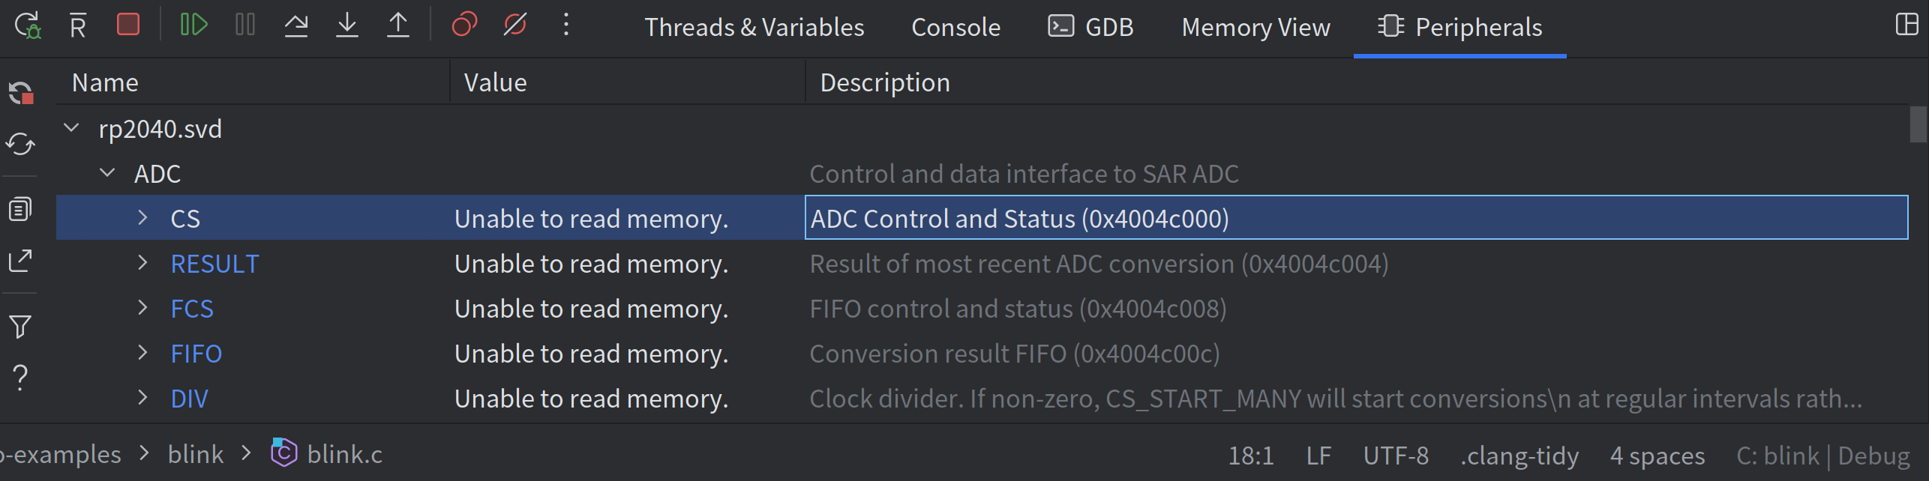Screen dimensions: 1929x481
Task: Click the filter peripherals icon
Action: (x=20, y=326)
